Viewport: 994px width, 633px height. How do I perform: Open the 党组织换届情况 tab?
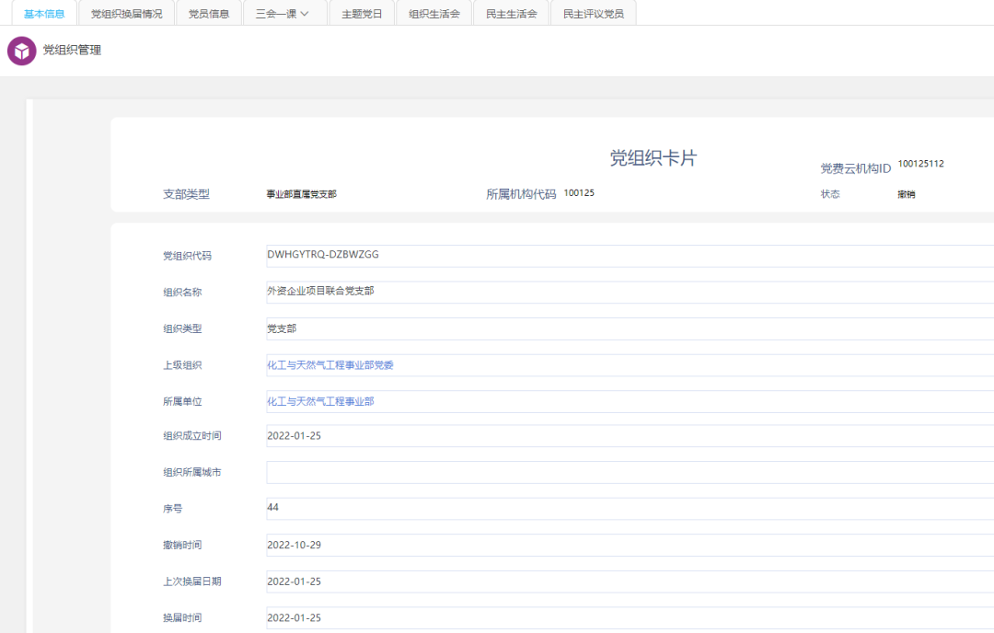pos(126,14)
